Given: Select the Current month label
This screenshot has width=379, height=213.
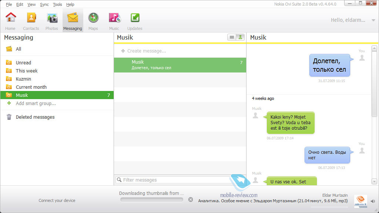Looking at the screenshot, I should [x=31, y=87].
